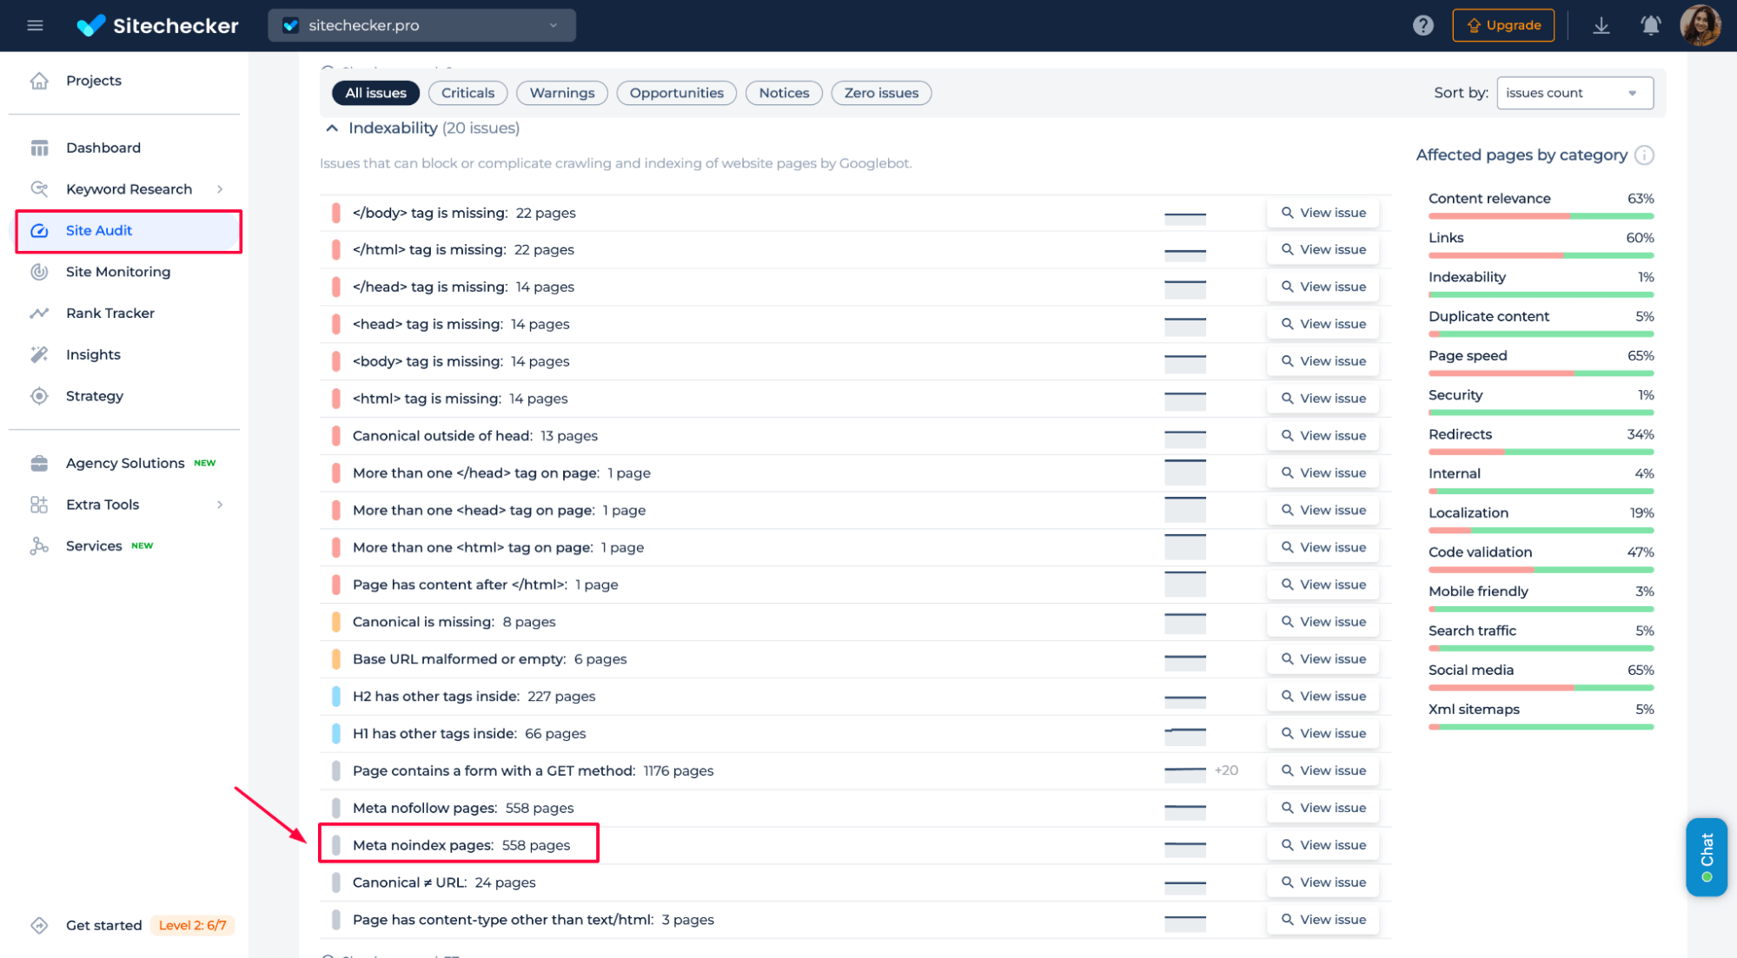The image size is (1737, 958).
Task: Click the info icon beside Affected pages by category
Action: [1644, 155]
